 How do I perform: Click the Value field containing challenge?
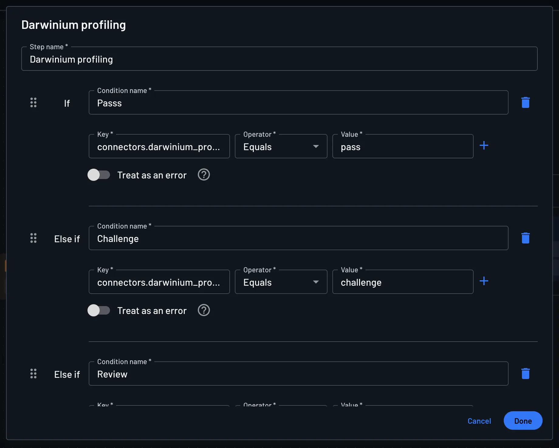click(403, 282)
